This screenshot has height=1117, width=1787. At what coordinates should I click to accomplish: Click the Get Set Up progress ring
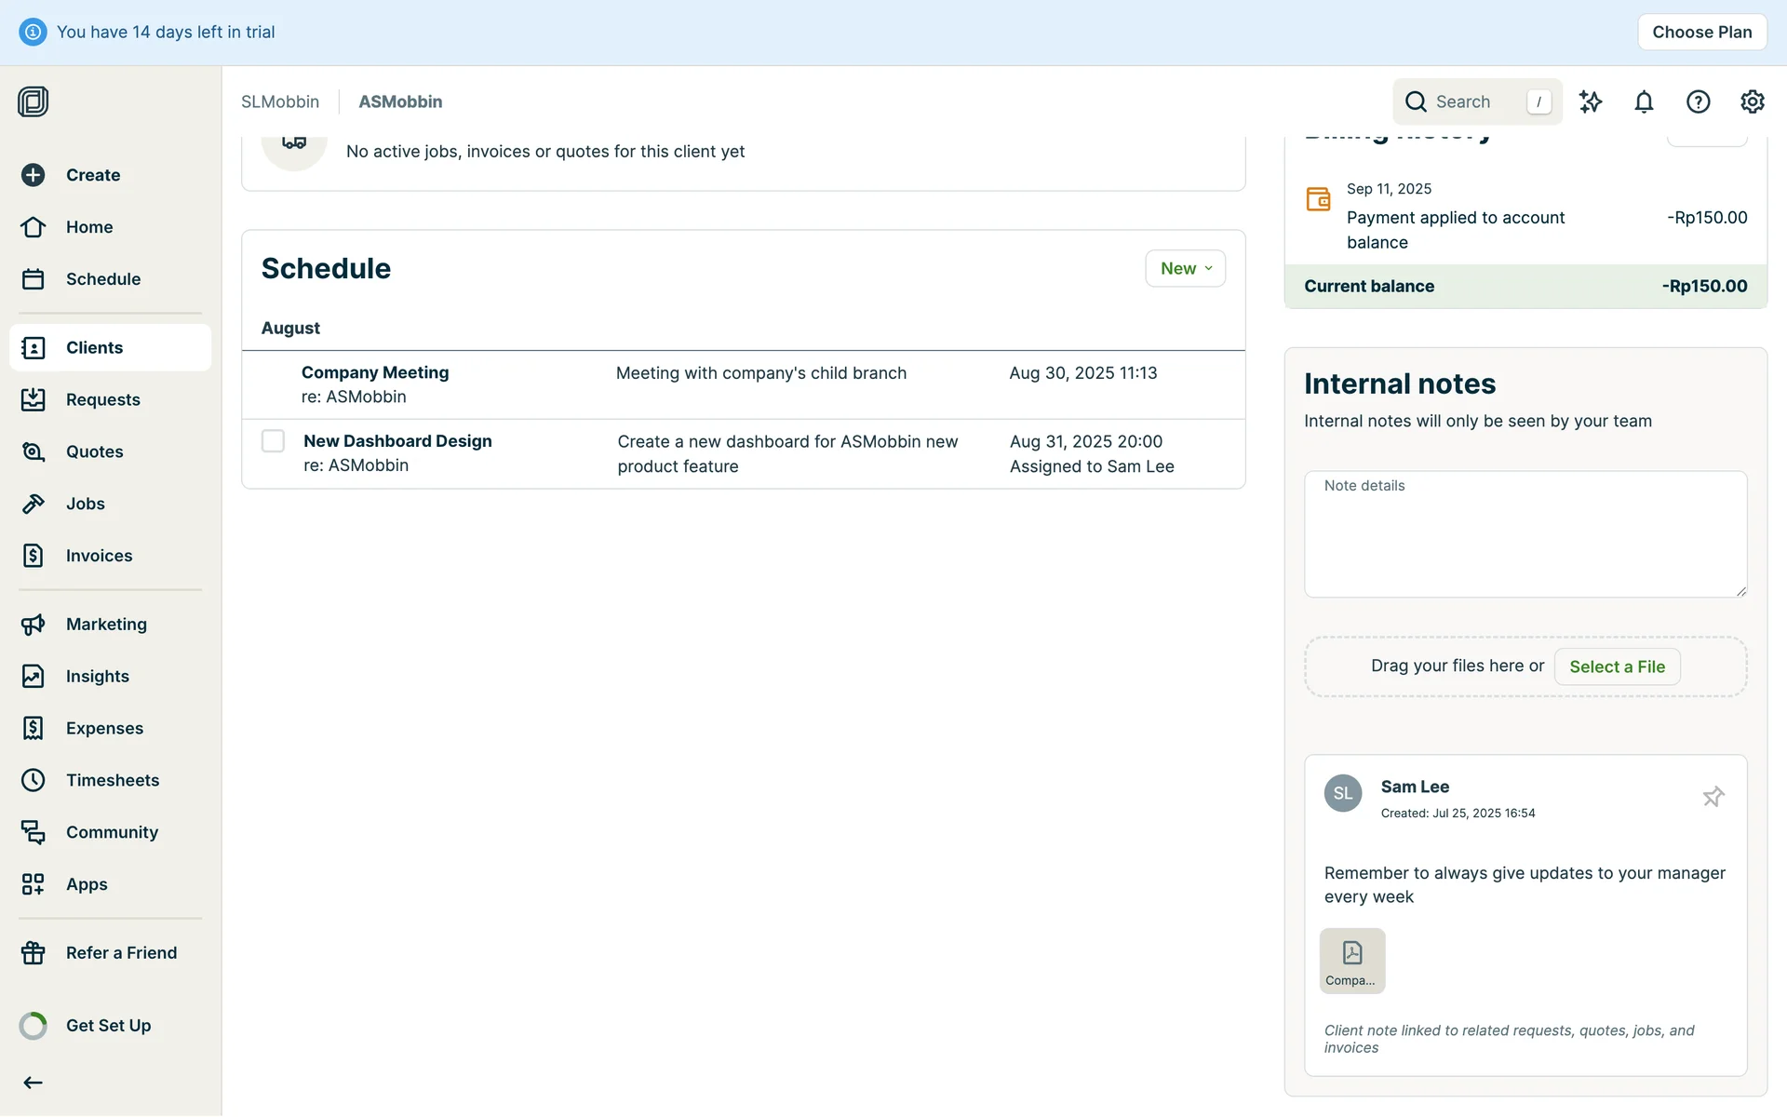(x=34, y=1026)
